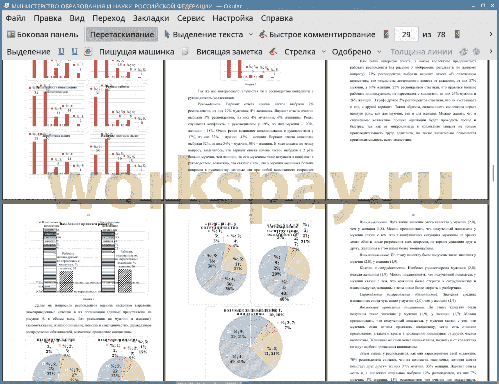Open the Сервис menu
This screenshot has width=499, height=384.
[191, 18]
